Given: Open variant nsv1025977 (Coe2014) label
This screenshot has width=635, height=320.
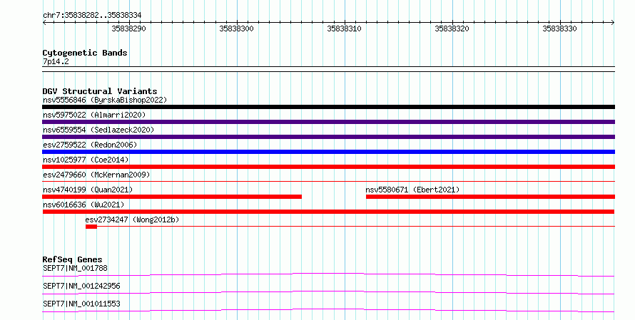Looking at the screenshot, I should click(x=86, y=160).
